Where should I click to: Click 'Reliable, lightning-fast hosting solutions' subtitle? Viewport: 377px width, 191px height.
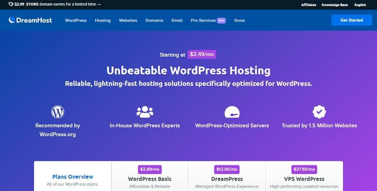[188, 84]
